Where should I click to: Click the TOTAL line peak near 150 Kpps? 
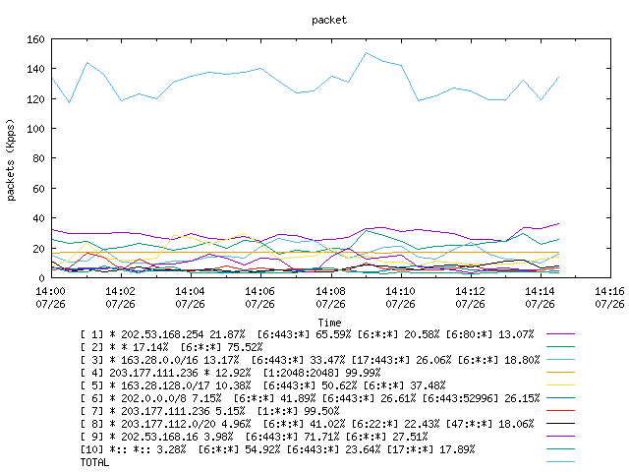(366, 52)
